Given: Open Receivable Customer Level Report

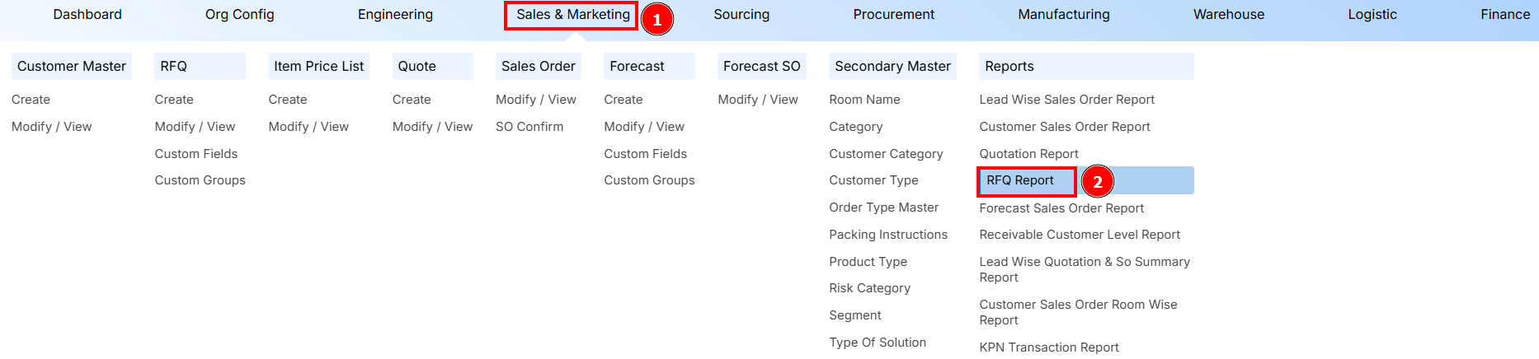Looking at the screenshot, I should (1080, 235).
